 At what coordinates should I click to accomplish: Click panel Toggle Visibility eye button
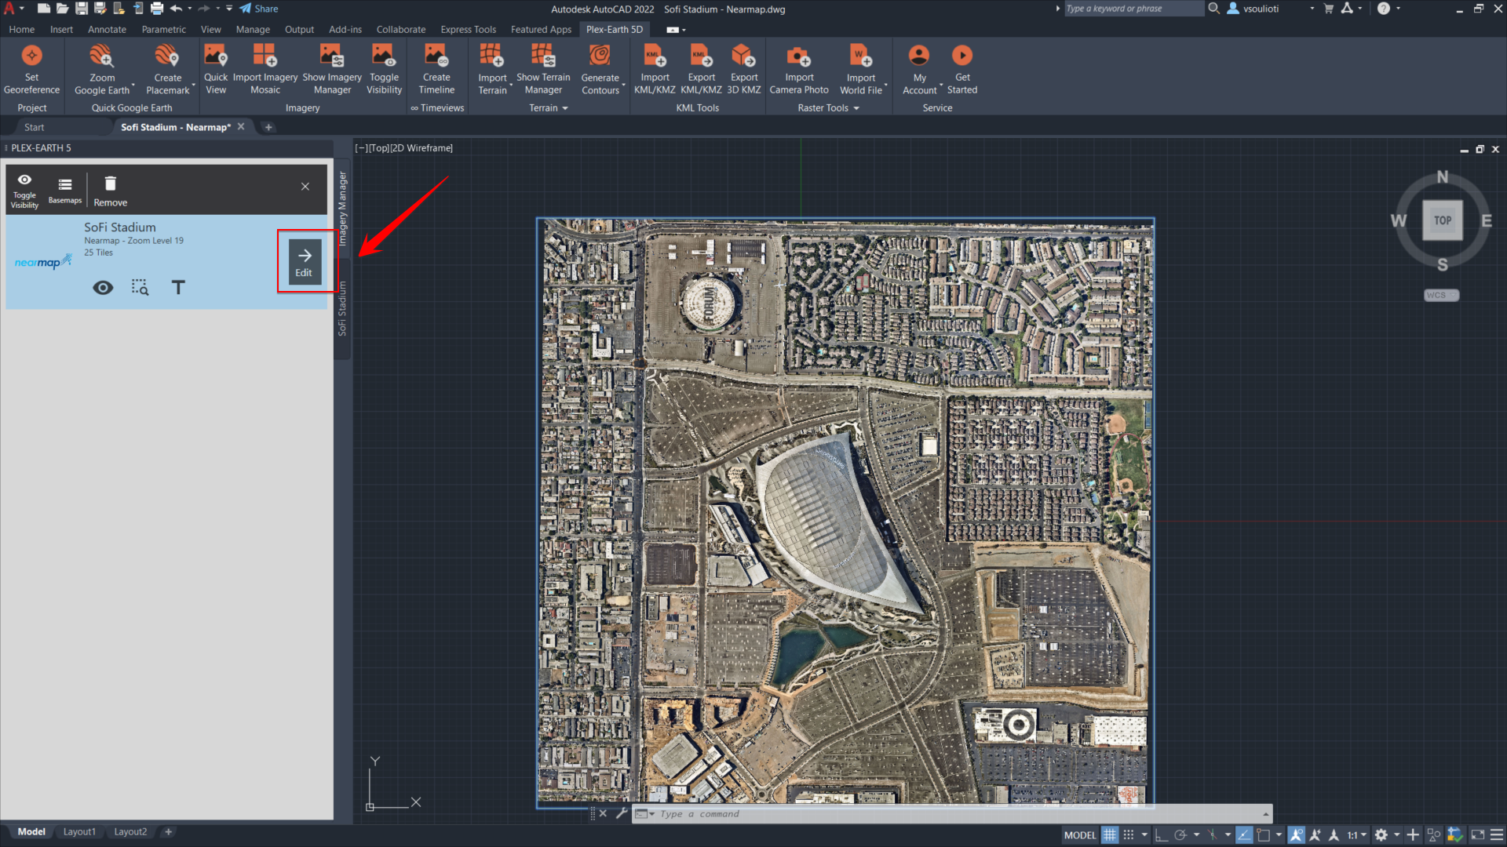point(24,191)
